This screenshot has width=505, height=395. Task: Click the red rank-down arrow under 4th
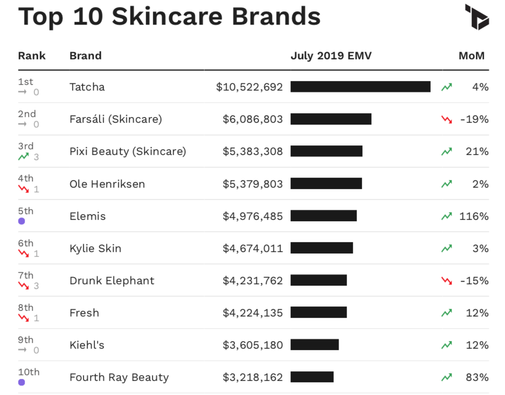tap(24, 189)
